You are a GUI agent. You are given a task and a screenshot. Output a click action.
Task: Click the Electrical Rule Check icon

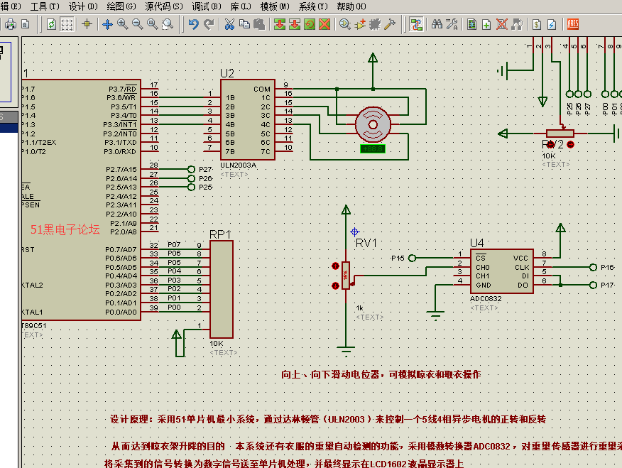point(552,25)
